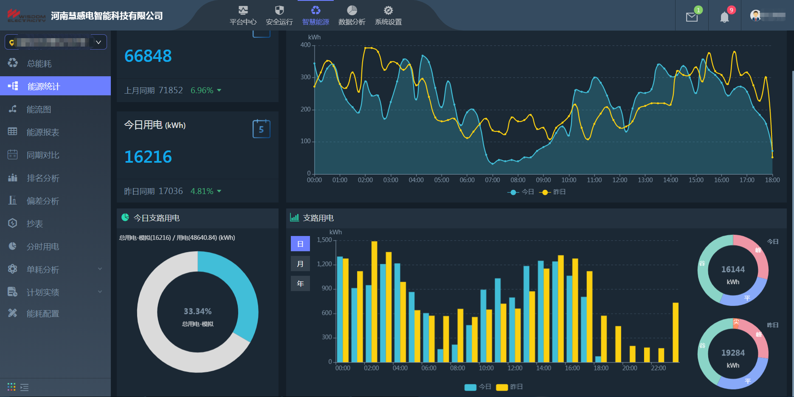Open the location selector dropdown
Image resolution: width=794 pixels, height=397 pixels.
tap(56, 42)
